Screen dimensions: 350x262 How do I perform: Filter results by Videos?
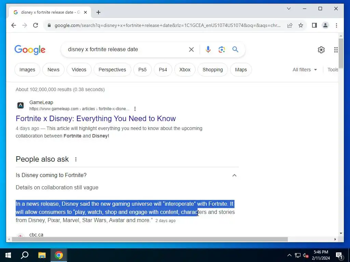click(x=79, y=70)
